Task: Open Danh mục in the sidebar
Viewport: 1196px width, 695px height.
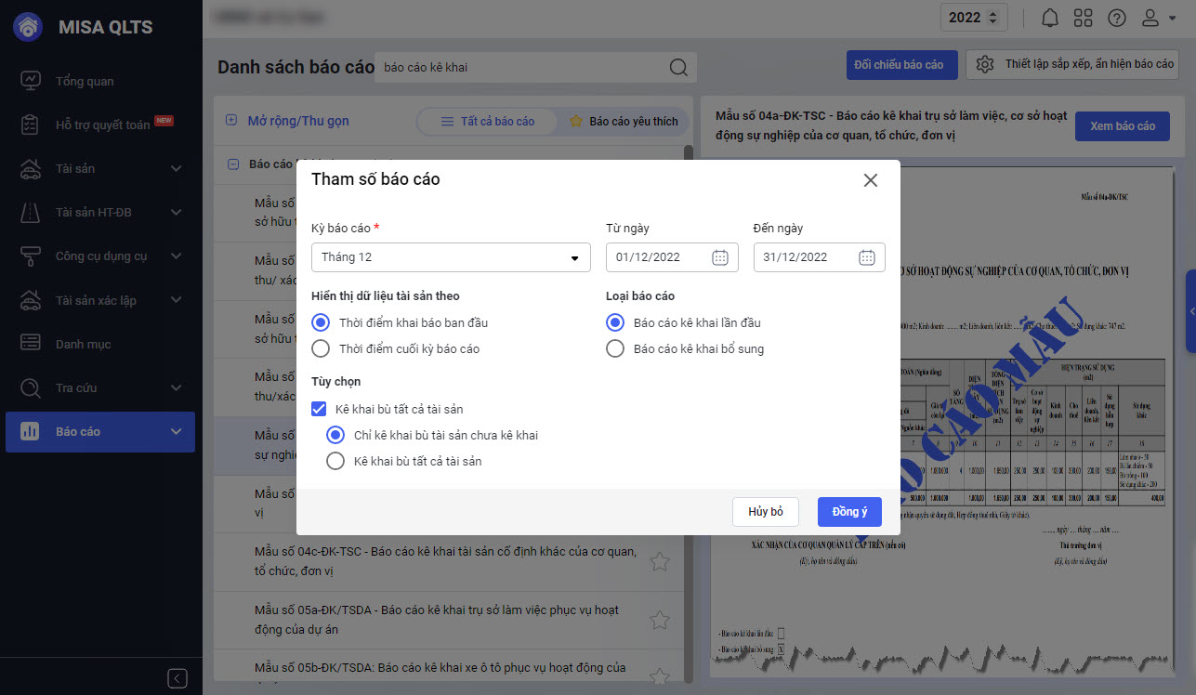Action: point(101,344)
